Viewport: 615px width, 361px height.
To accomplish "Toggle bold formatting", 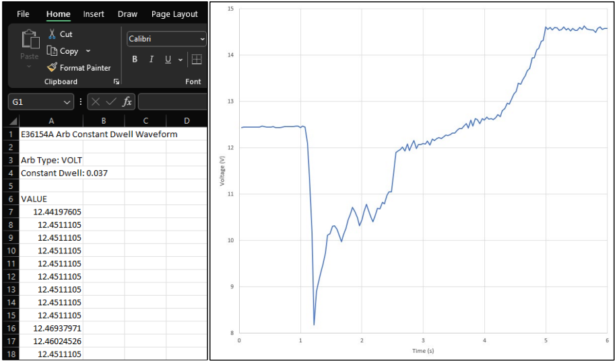I will tap(135, 59).
